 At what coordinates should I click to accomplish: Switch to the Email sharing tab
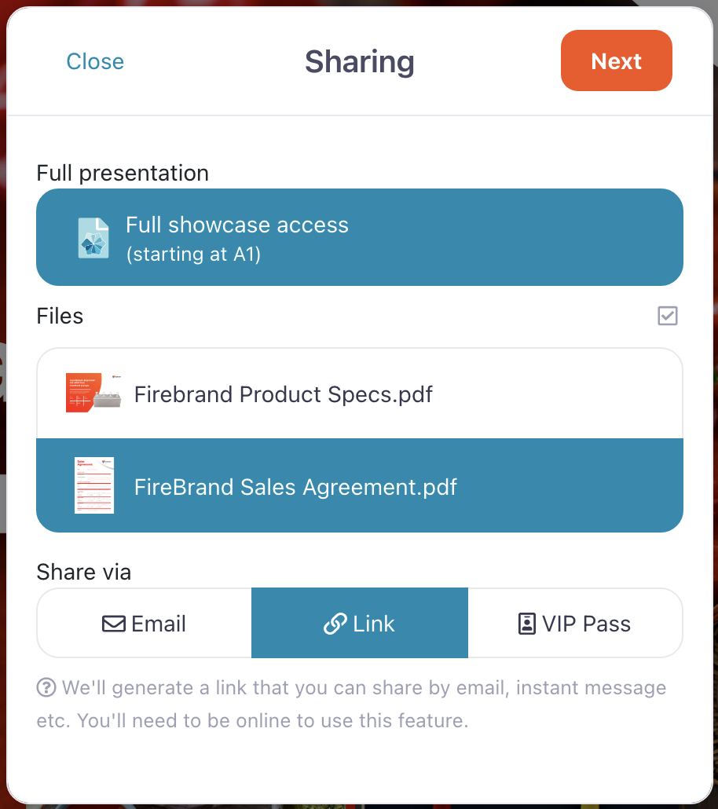coord(145,624)
